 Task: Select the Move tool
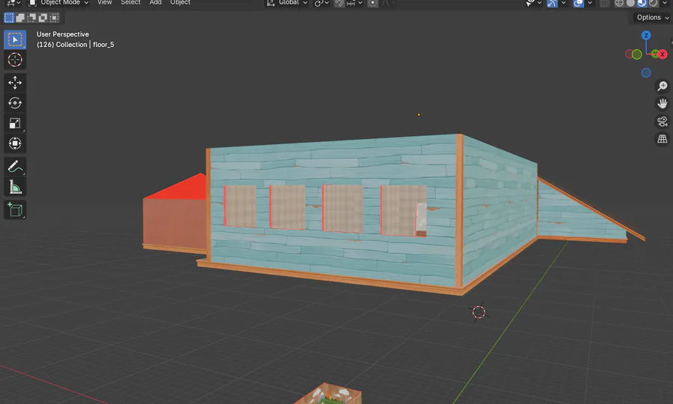click(15, 83)
